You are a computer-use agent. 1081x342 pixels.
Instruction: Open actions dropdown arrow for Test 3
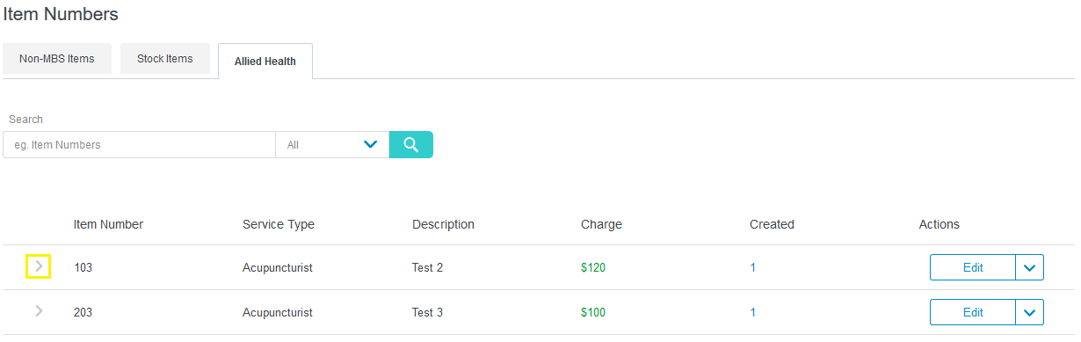click(1030, 312)
